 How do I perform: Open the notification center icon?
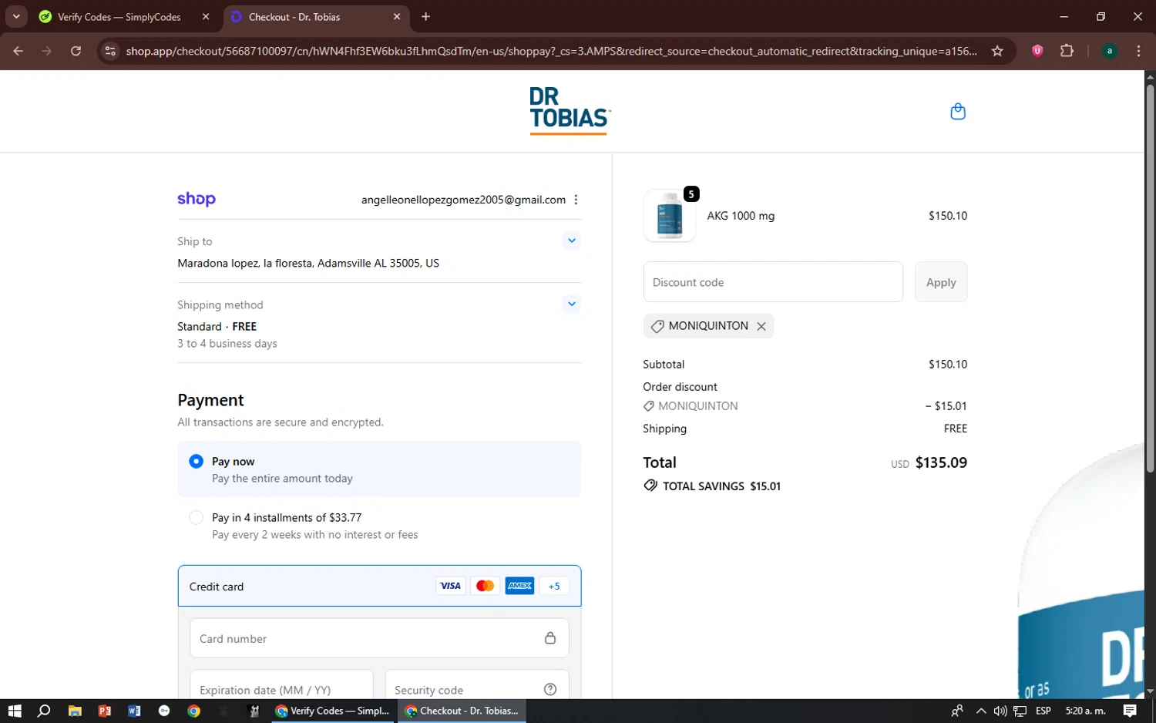1130,711
